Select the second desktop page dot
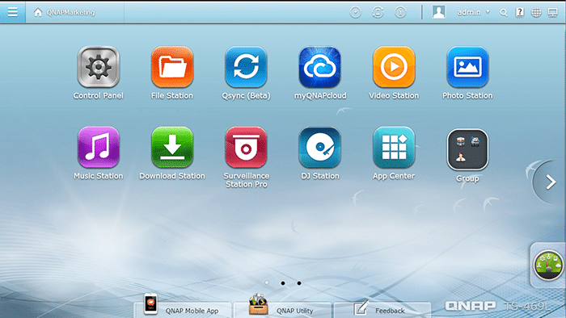 (x=283, y=283)
